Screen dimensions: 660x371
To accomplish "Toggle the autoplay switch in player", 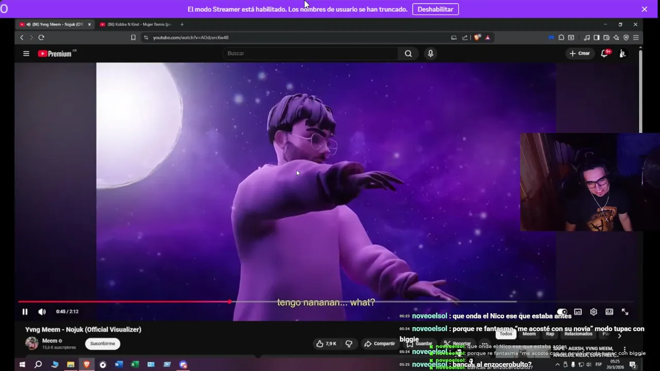I will (562, 312).
